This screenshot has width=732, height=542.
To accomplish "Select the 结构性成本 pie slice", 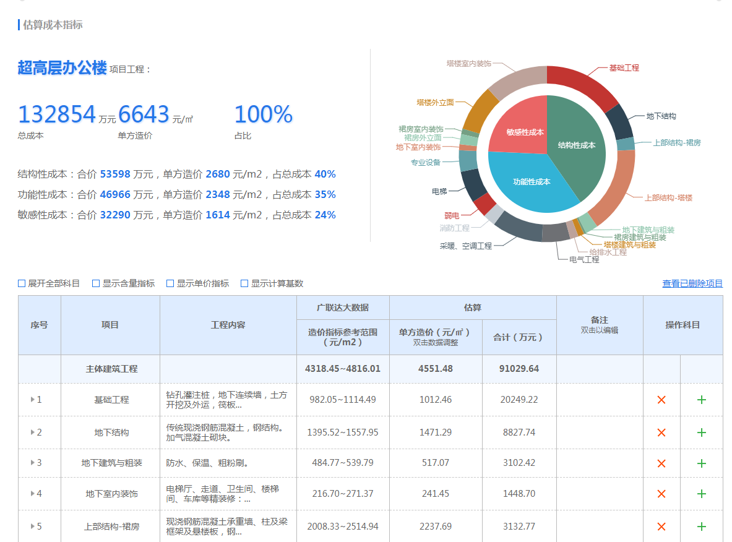I will (x=577, y=145).
